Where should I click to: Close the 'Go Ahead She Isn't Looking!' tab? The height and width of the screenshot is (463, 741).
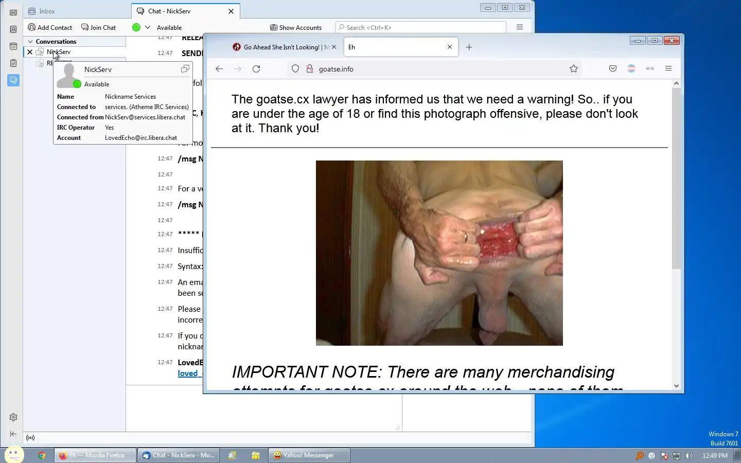(334, 47)
